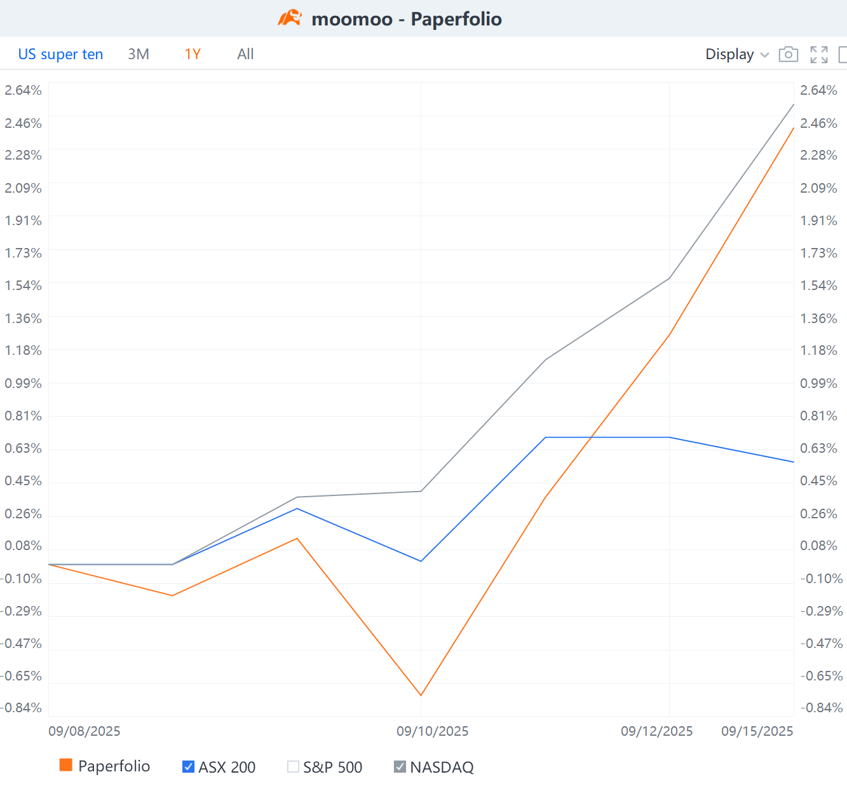
Task: Click the moomoo bull logo icon
Action: coord(290,18)
